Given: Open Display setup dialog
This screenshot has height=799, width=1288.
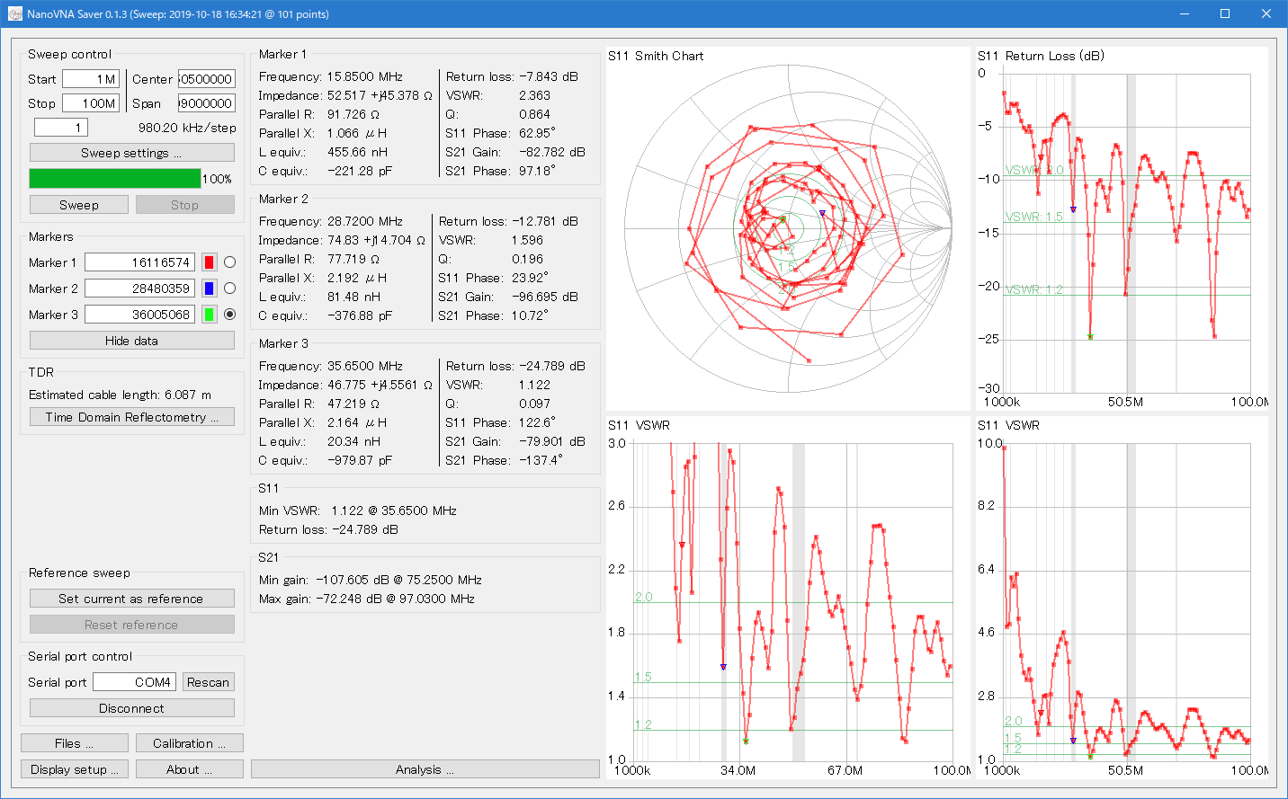Looking at the screenshot, I should pyautogui.click(x=75, y=769).
